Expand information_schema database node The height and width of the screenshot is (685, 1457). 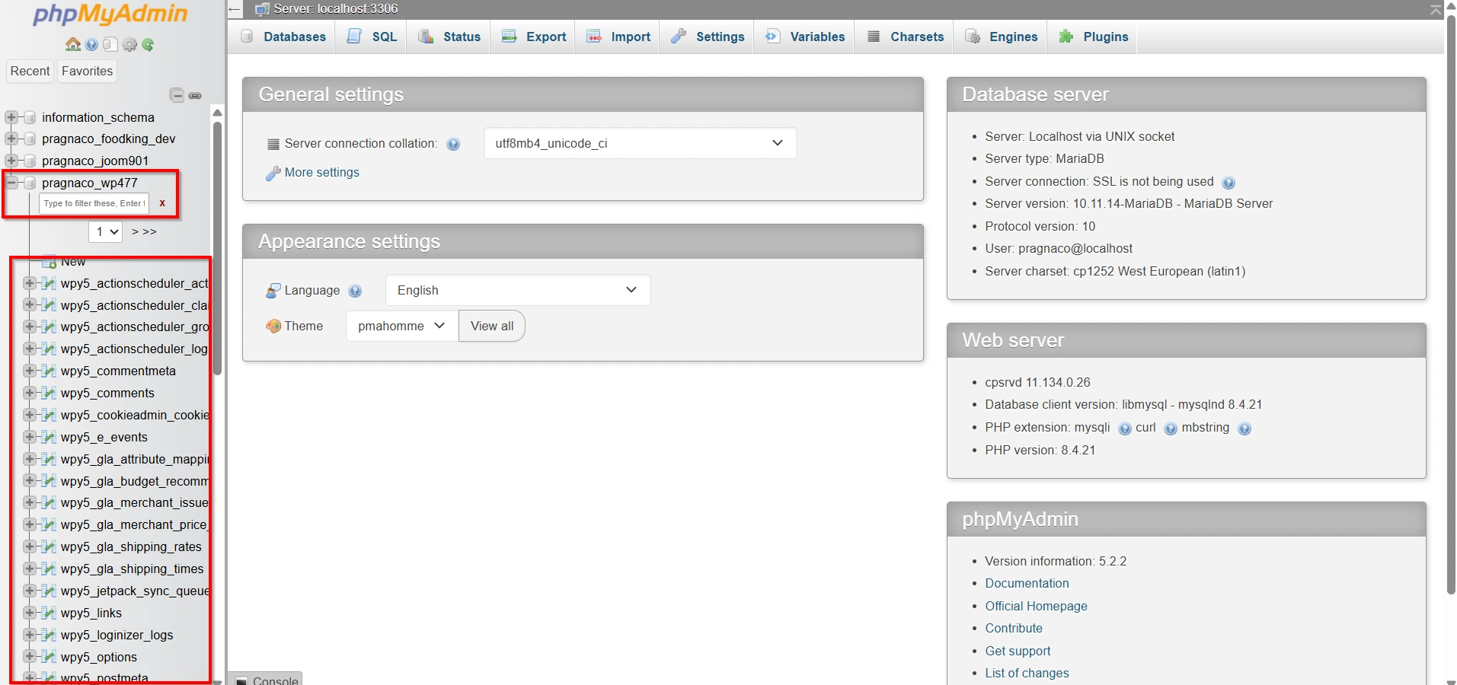[x=11, y=117]
